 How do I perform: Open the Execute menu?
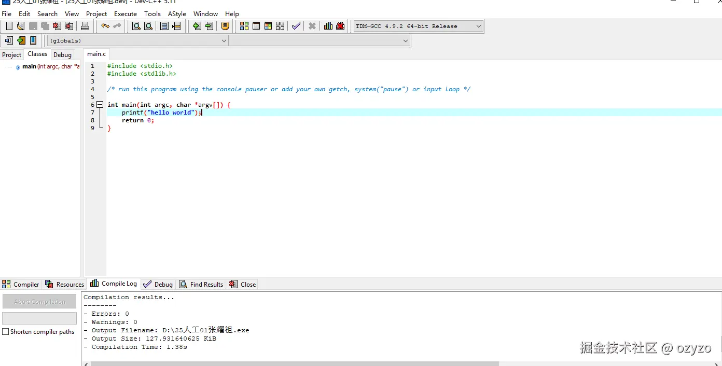126,14
